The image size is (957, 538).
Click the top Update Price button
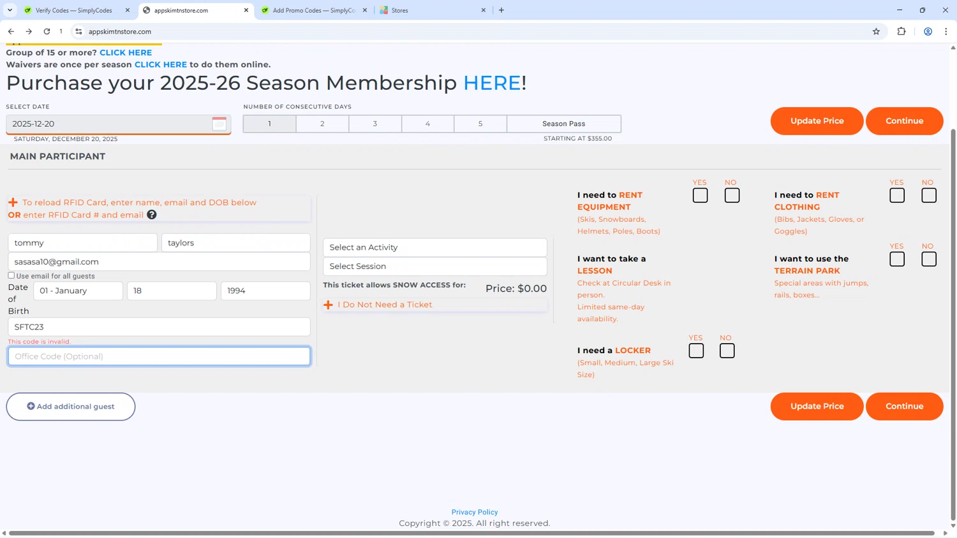click(x=817, y=121)
